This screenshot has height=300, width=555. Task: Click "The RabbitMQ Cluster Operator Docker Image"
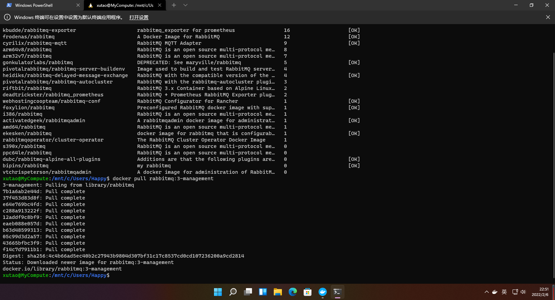coord(201,140)
